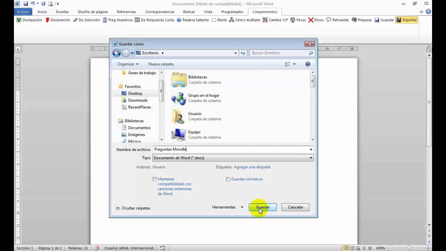This screenshot has height=251, width=446.
Task: Open the dialog's blue help question icon
Action: click(x=308, y=64)
